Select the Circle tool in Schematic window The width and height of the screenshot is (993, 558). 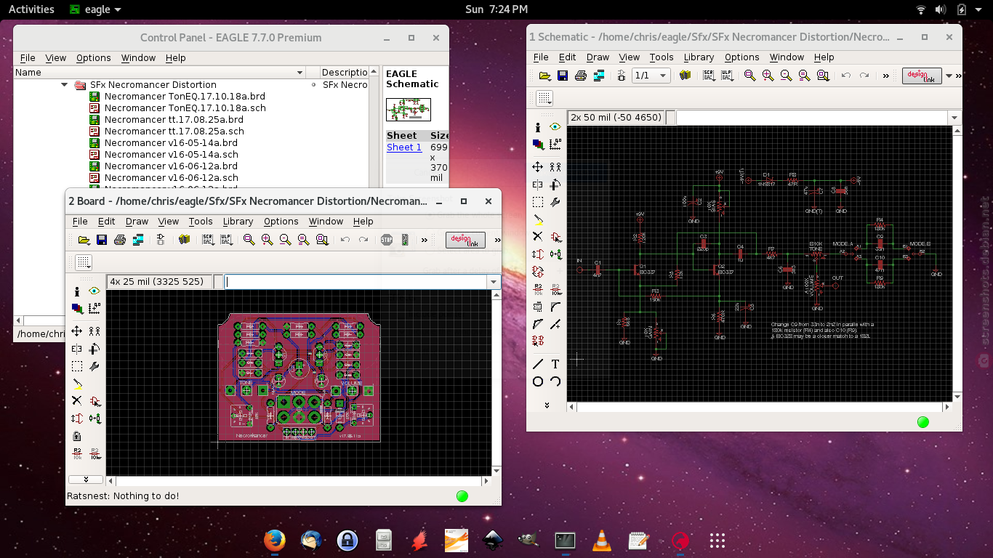(537, 381)
